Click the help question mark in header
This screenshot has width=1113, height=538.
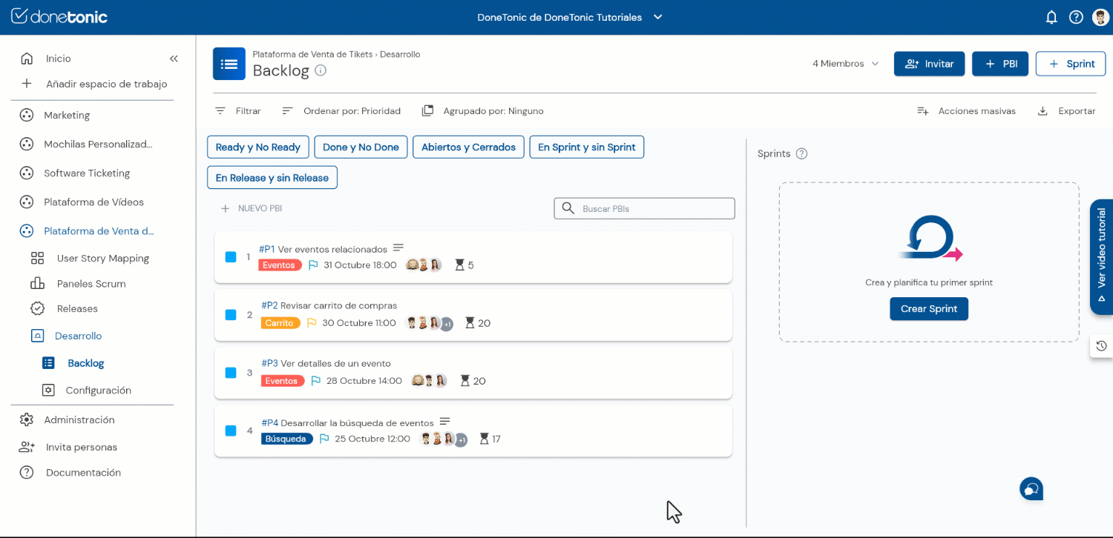coord(1076,17)
